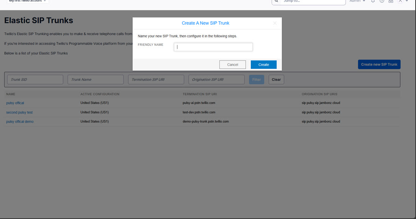The width and height of the screenshot is (416, 219).
Task: Open the notifications bell icon
Action: [373, 2]
